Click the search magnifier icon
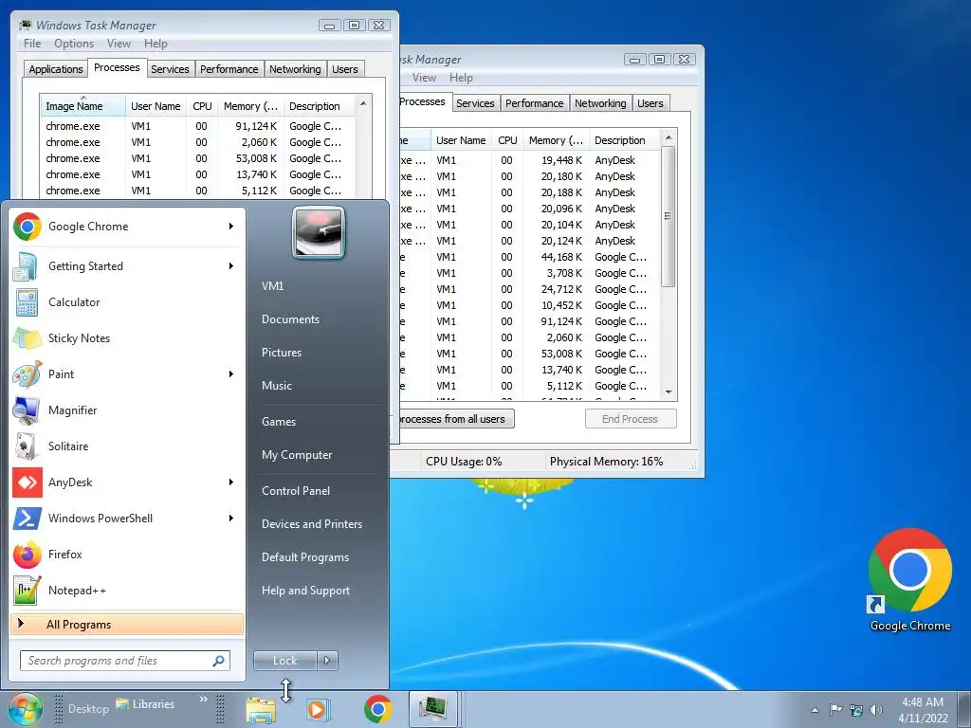The width and height of the screenshot is (971, 728). (x=218, y=661)
